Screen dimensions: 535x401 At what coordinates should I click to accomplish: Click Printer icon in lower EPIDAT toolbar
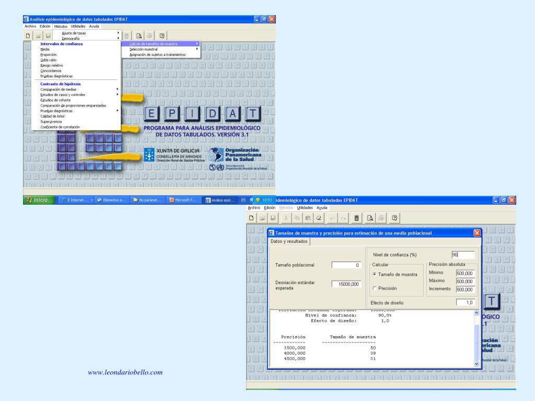coord(381,218)
